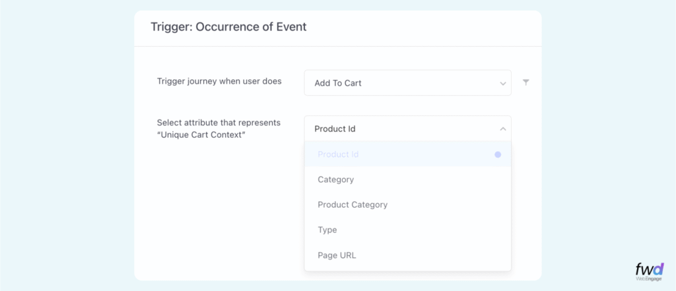This screenshot has height=291, width=676.
Task: Click the fwd logo in the corner
Action: tap(650, 270)
